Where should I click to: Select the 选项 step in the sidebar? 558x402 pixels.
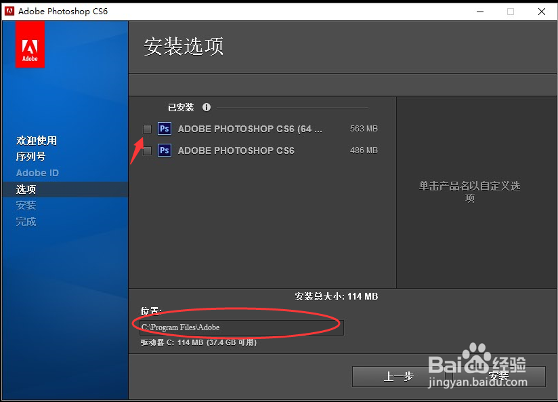tap(65, 189)
